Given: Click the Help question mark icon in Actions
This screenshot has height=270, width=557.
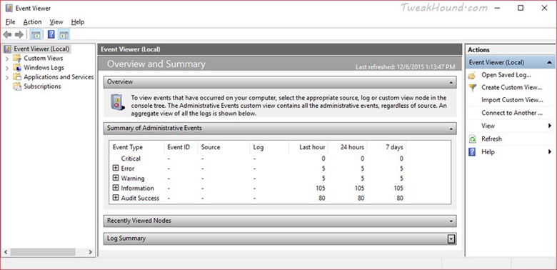Looking at the screenshot, I should [x=472, y=152].
